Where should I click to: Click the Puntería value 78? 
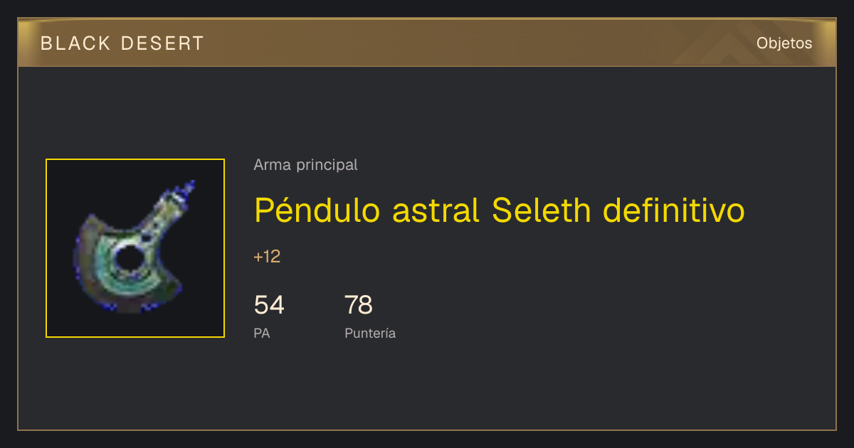(359, 305)
